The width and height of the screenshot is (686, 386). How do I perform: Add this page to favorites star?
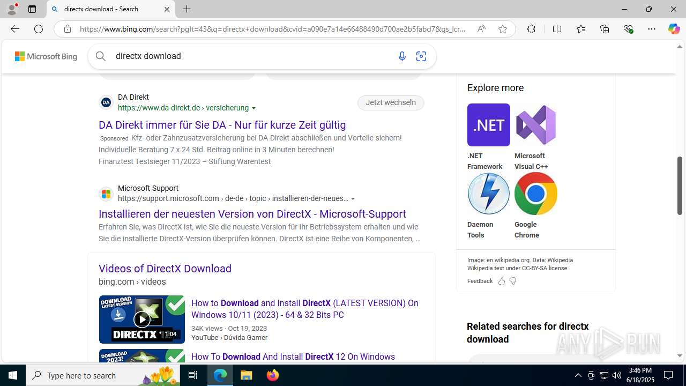(503, 29)
